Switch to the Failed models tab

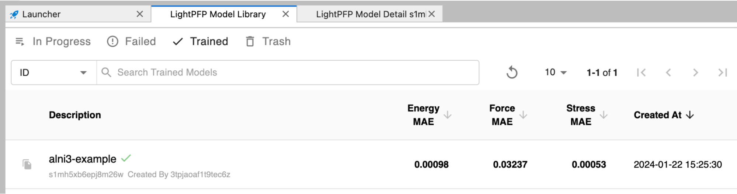pyautogui.click(x=131, y=42)
